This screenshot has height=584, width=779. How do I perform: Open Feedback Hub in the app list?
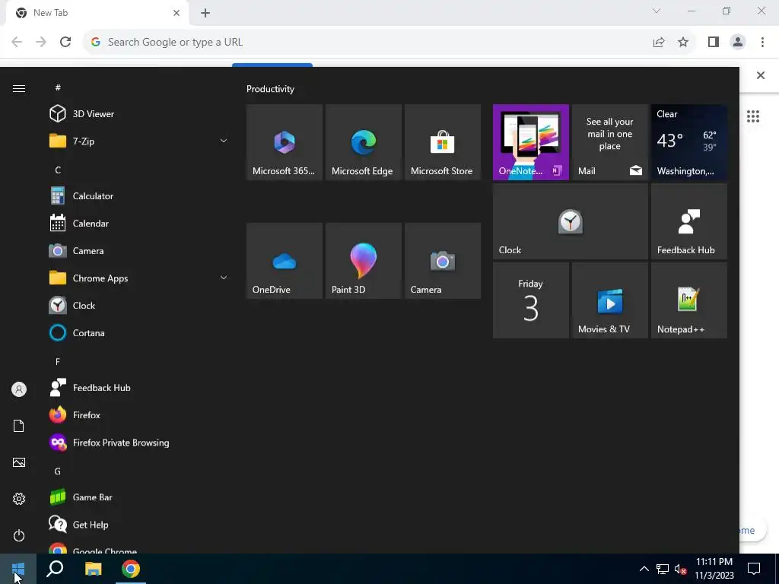click(x=139, y=388)
